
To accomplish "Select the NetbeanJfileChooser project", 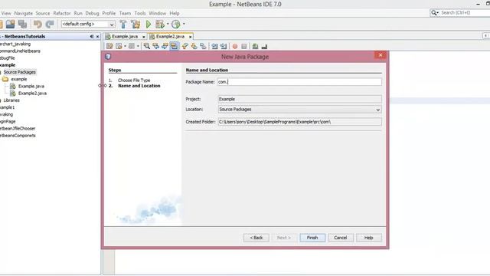I will tap(18, 128).
